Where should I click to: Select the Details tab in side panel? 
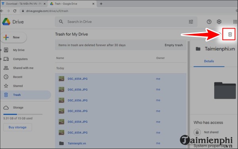[x=209, y=61]
